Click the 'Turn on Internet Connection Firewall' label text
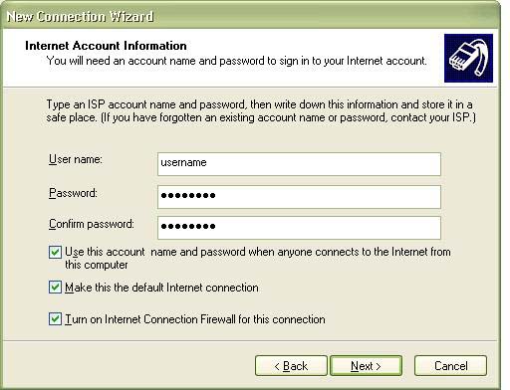 [x=195, y=319]
